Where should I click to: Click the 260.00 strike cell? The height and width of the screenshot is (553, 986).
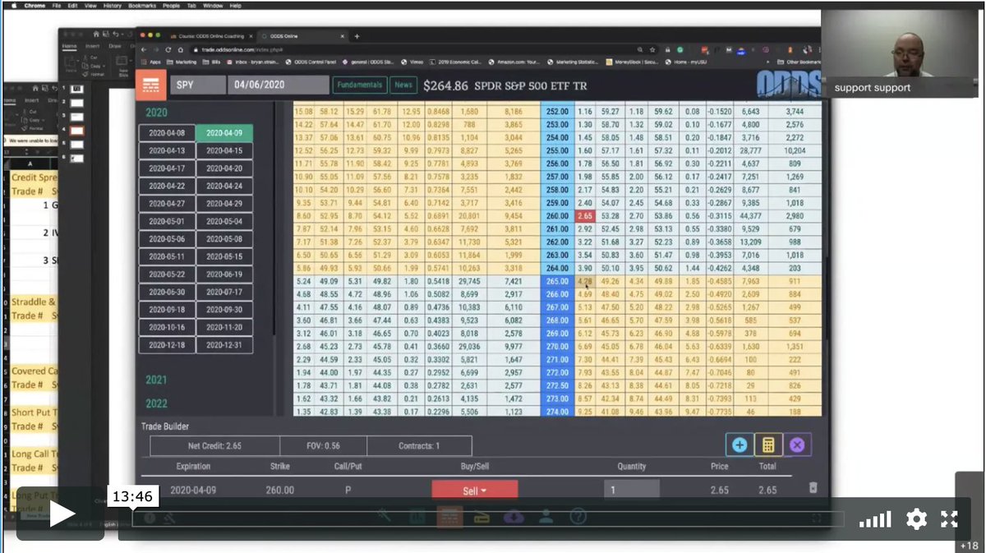tap(557, 215)
